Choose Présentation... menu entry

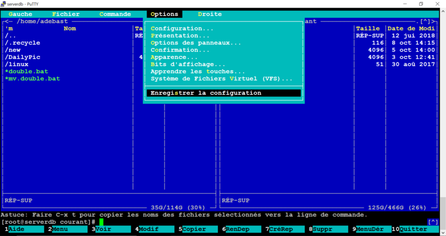point(180,36)
